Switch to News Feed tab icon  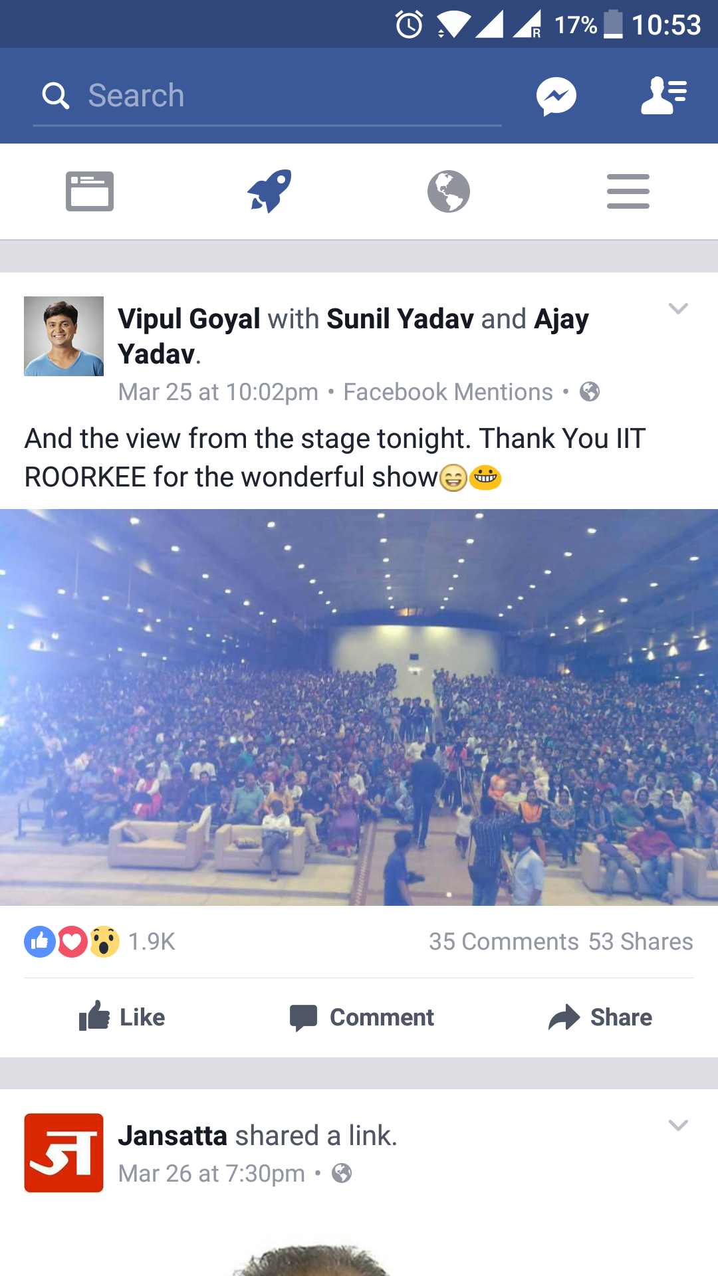90,191
